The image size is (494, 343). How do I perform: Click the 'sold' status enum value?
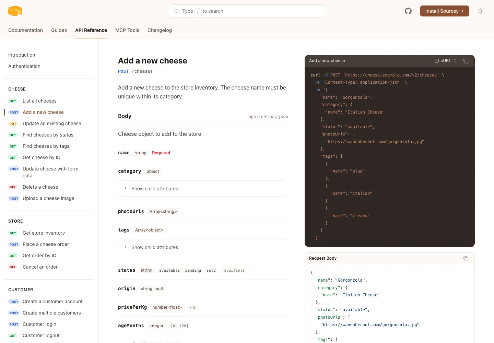click(211, 270)
